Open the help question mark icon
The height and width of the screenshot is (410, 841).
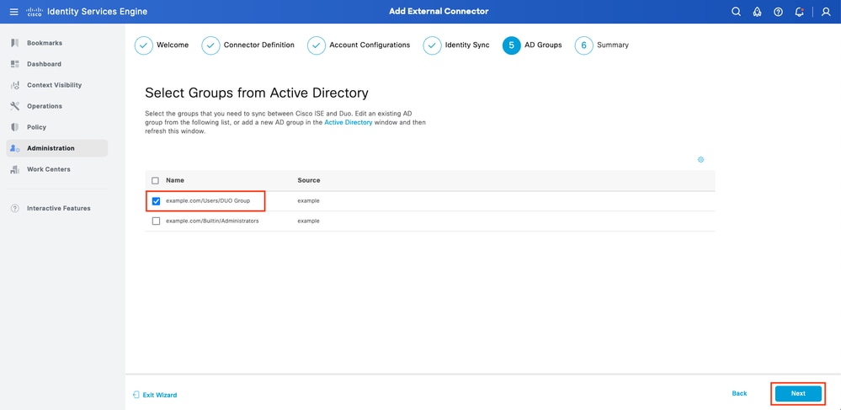click(x=778, y=12)
